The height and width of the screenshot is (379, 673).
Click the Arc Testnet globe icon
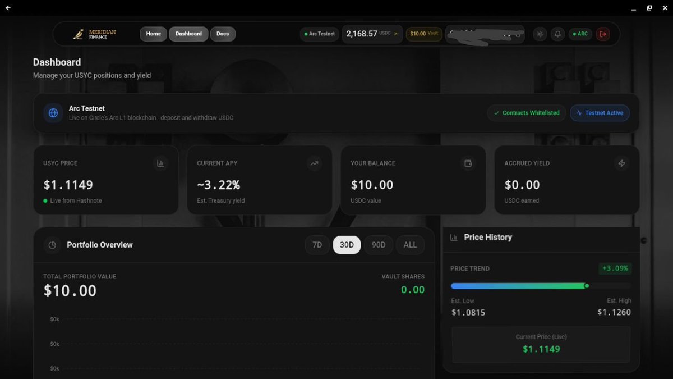pos(53,113)
